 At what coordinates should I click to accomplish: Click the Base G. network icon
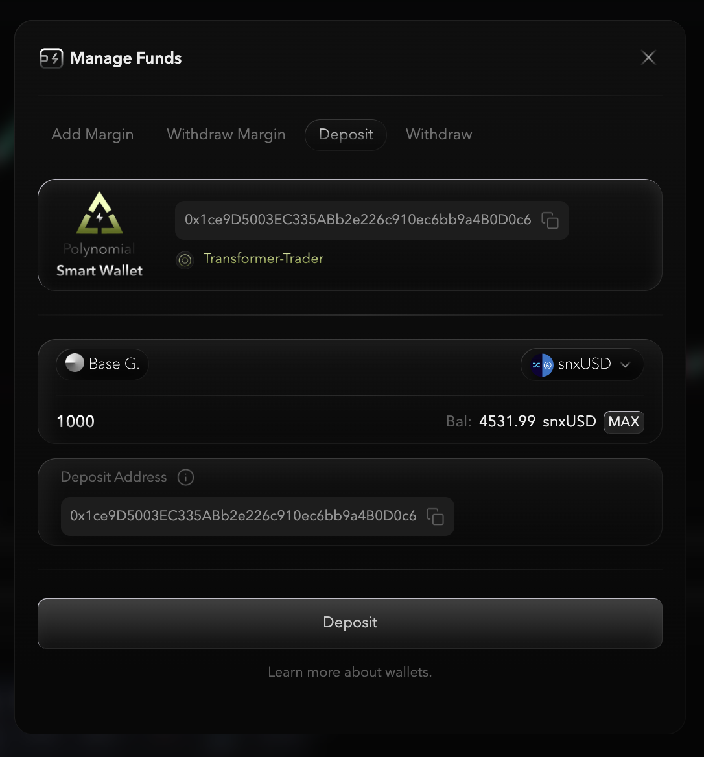pos(75,364)
